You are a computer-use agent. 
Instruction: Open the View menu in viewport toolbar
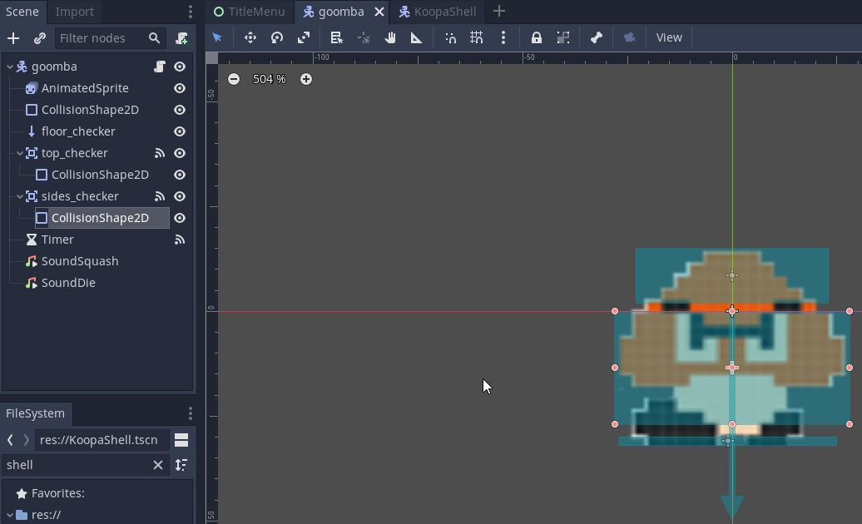668,37
